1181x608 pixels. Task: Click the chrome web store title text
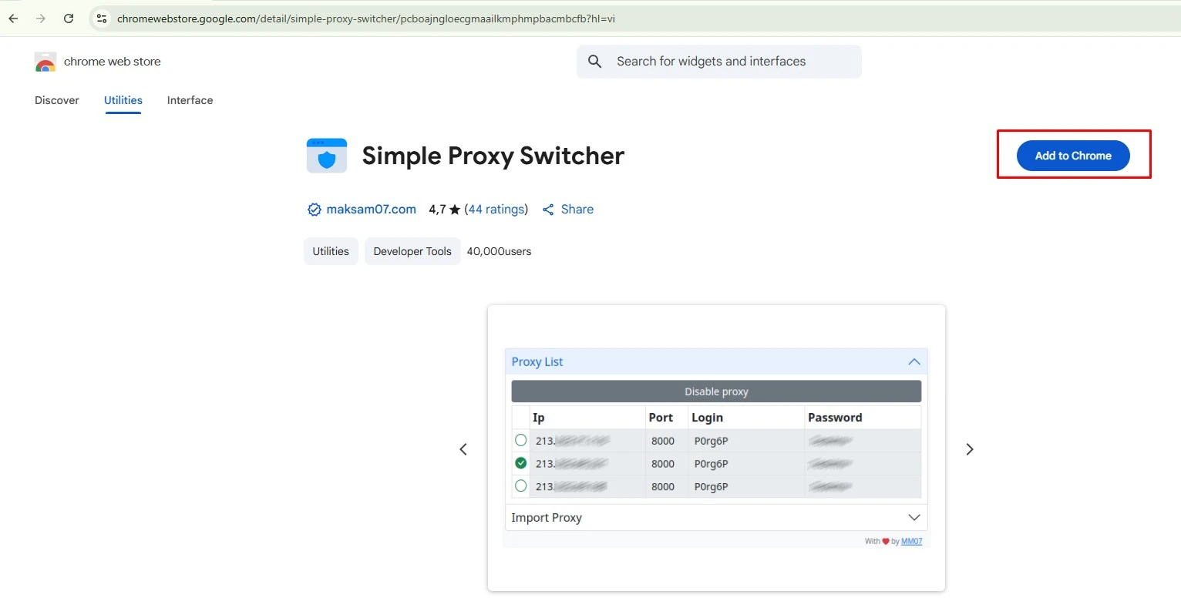[x=113, y=62]
